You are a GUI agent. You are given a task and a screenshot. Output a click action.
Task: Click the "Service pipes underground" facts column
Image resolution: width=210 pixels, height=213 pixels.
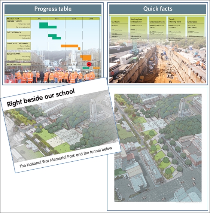click(x=139, y=28)
